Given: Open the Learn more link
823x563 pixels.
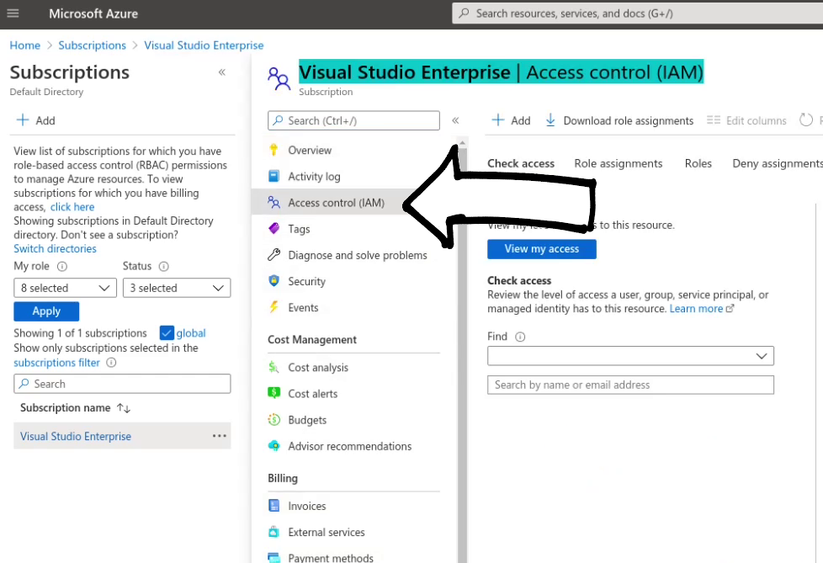Looking at the screenshot, I should tap(701, 309).
